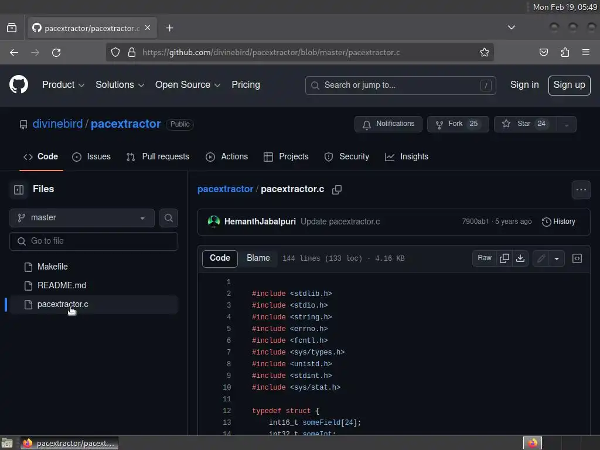The image size is (600, 450).
Task: Expand the Solutions dropdown menu
Action: pos(120,85)
